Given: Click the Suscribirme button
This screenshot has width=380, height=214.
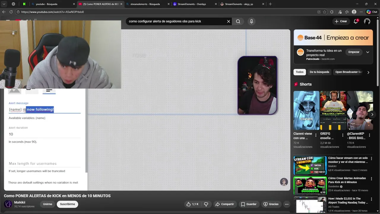Looking at the screenshot, I should pyautogui.click(x=67, y=204).
